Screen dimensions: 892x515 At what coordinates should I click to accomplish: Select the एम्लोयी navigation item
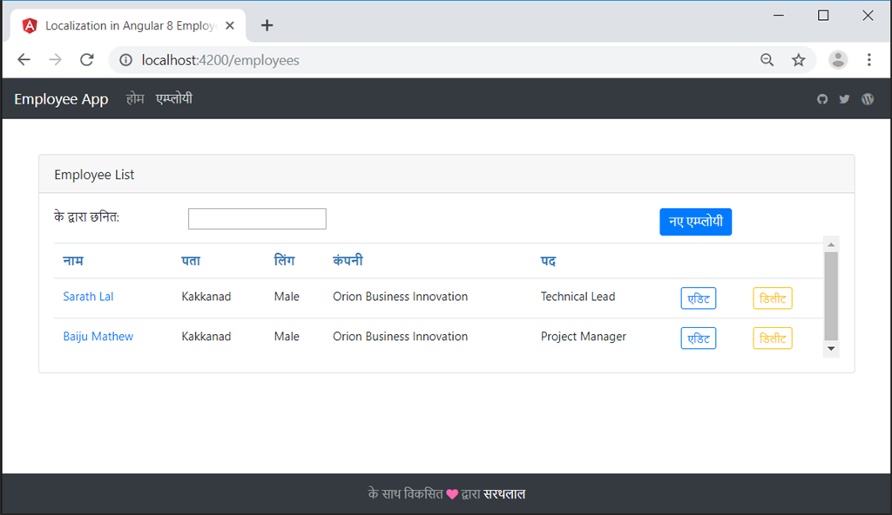pyautogui.click(x=174, y=98)
